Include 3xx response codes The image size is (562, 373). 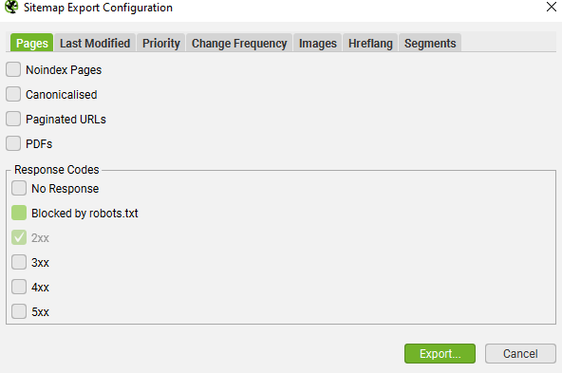click(19, 262)
